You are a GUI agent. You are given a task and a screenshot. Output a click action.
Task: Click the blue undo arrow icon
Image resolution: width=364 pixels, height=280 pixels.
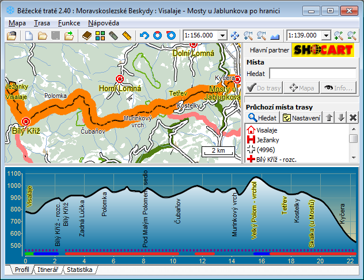pos(145,36)
